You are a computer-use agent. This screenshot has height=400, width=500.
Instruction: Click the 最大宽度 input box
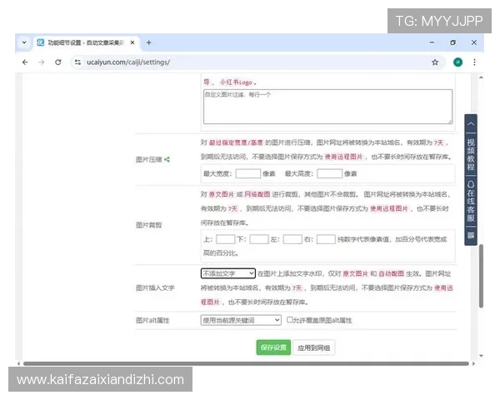[x=248, y=173]
